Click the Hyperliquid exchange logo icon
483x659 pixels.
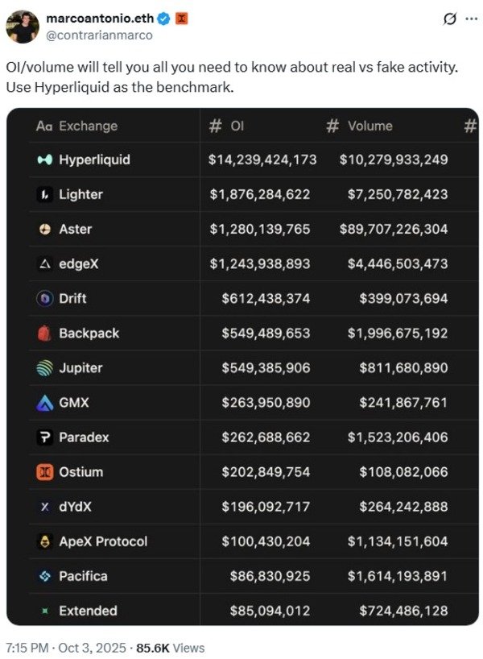(x=45, y=160)
